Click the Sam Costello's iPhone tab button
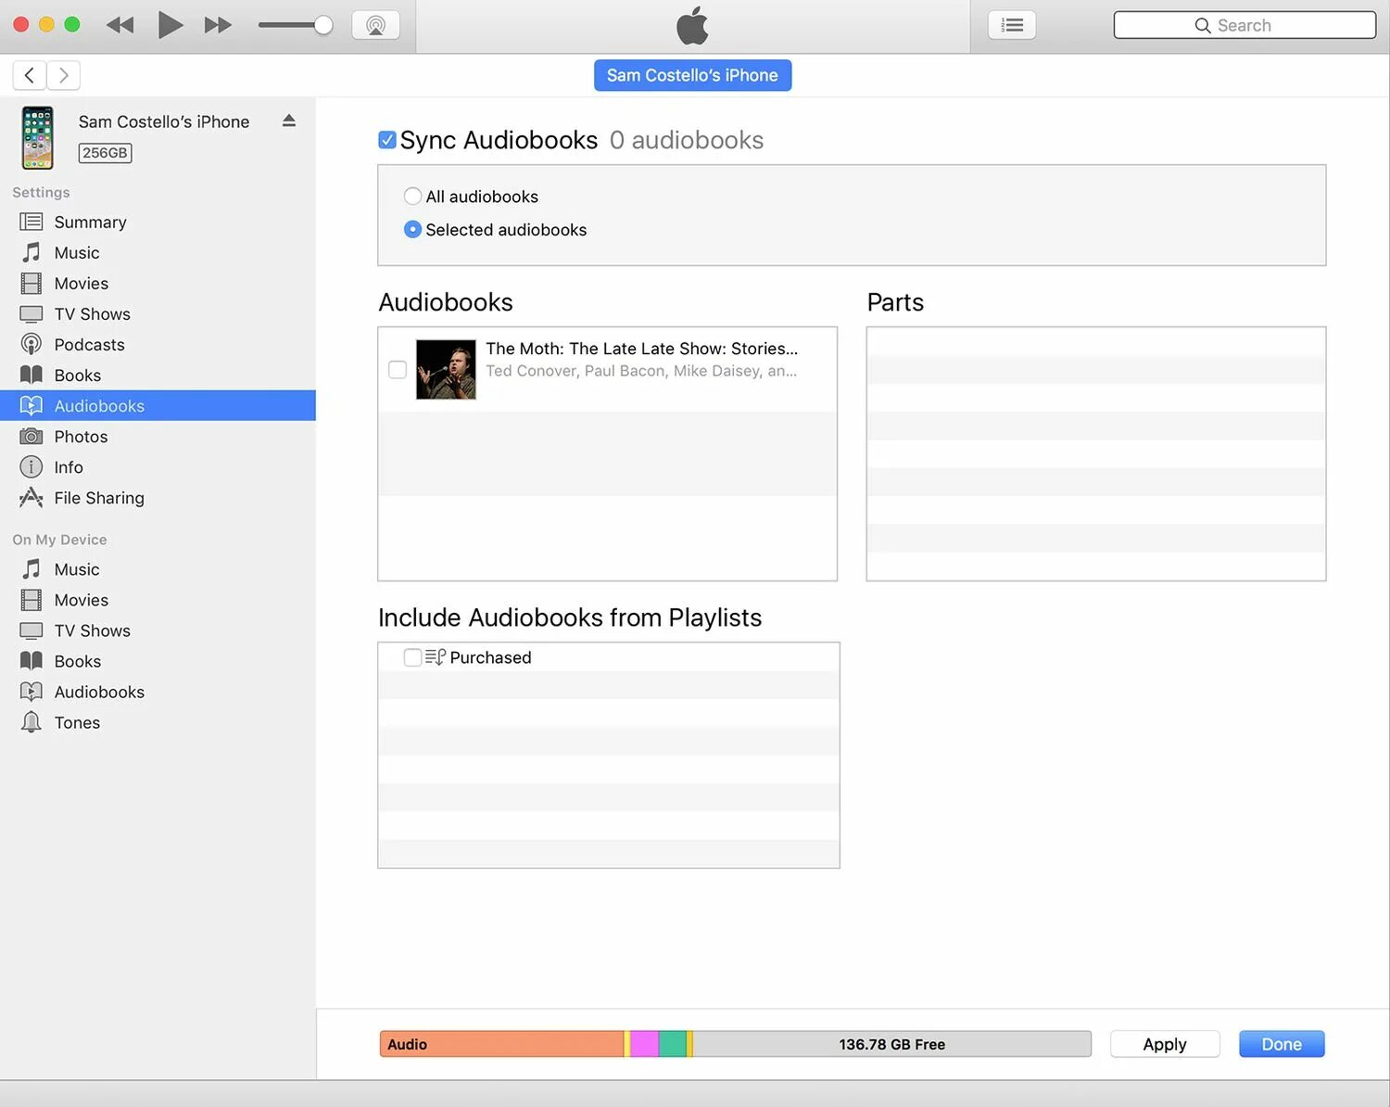Image resolution: width=1390 pixels, height=1107 pixels. (692, 75)
